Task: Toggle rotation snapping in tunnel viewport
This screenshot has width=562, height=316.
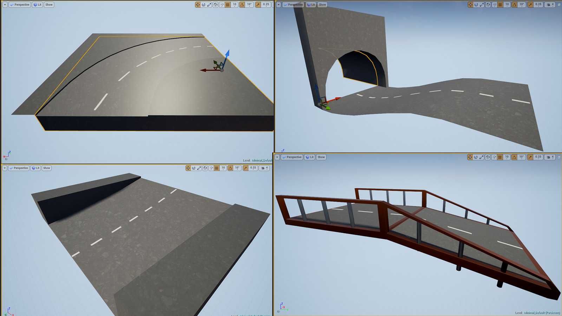Action: pyautogui.click(x=514, y=5)
